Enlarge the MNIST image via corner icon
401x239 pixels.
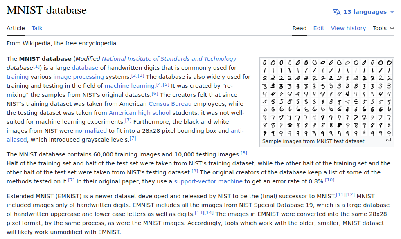(x=388, y=140)
